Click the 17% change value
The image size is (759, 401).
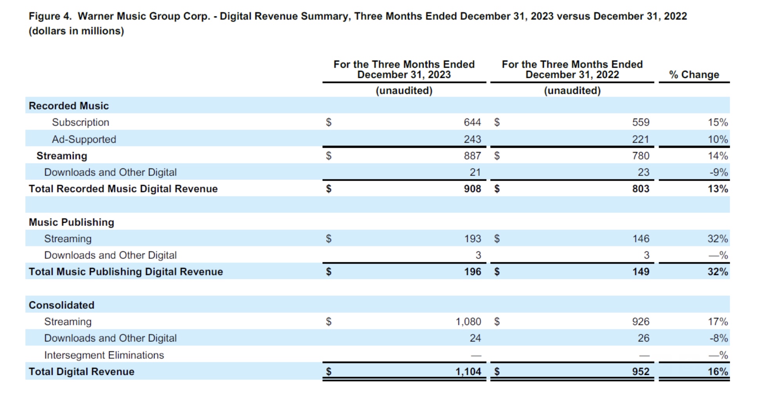(718, 322)
